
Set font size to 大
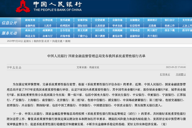click(x=14, y=67)
